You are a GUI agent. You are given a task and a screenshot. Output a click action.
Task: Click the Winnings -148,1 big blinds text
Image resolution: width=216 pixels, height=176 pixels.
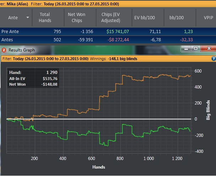pyautogui.click(x=114, y=59)
